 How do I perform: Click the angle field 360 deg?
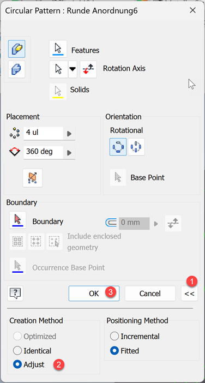point(43,152)
